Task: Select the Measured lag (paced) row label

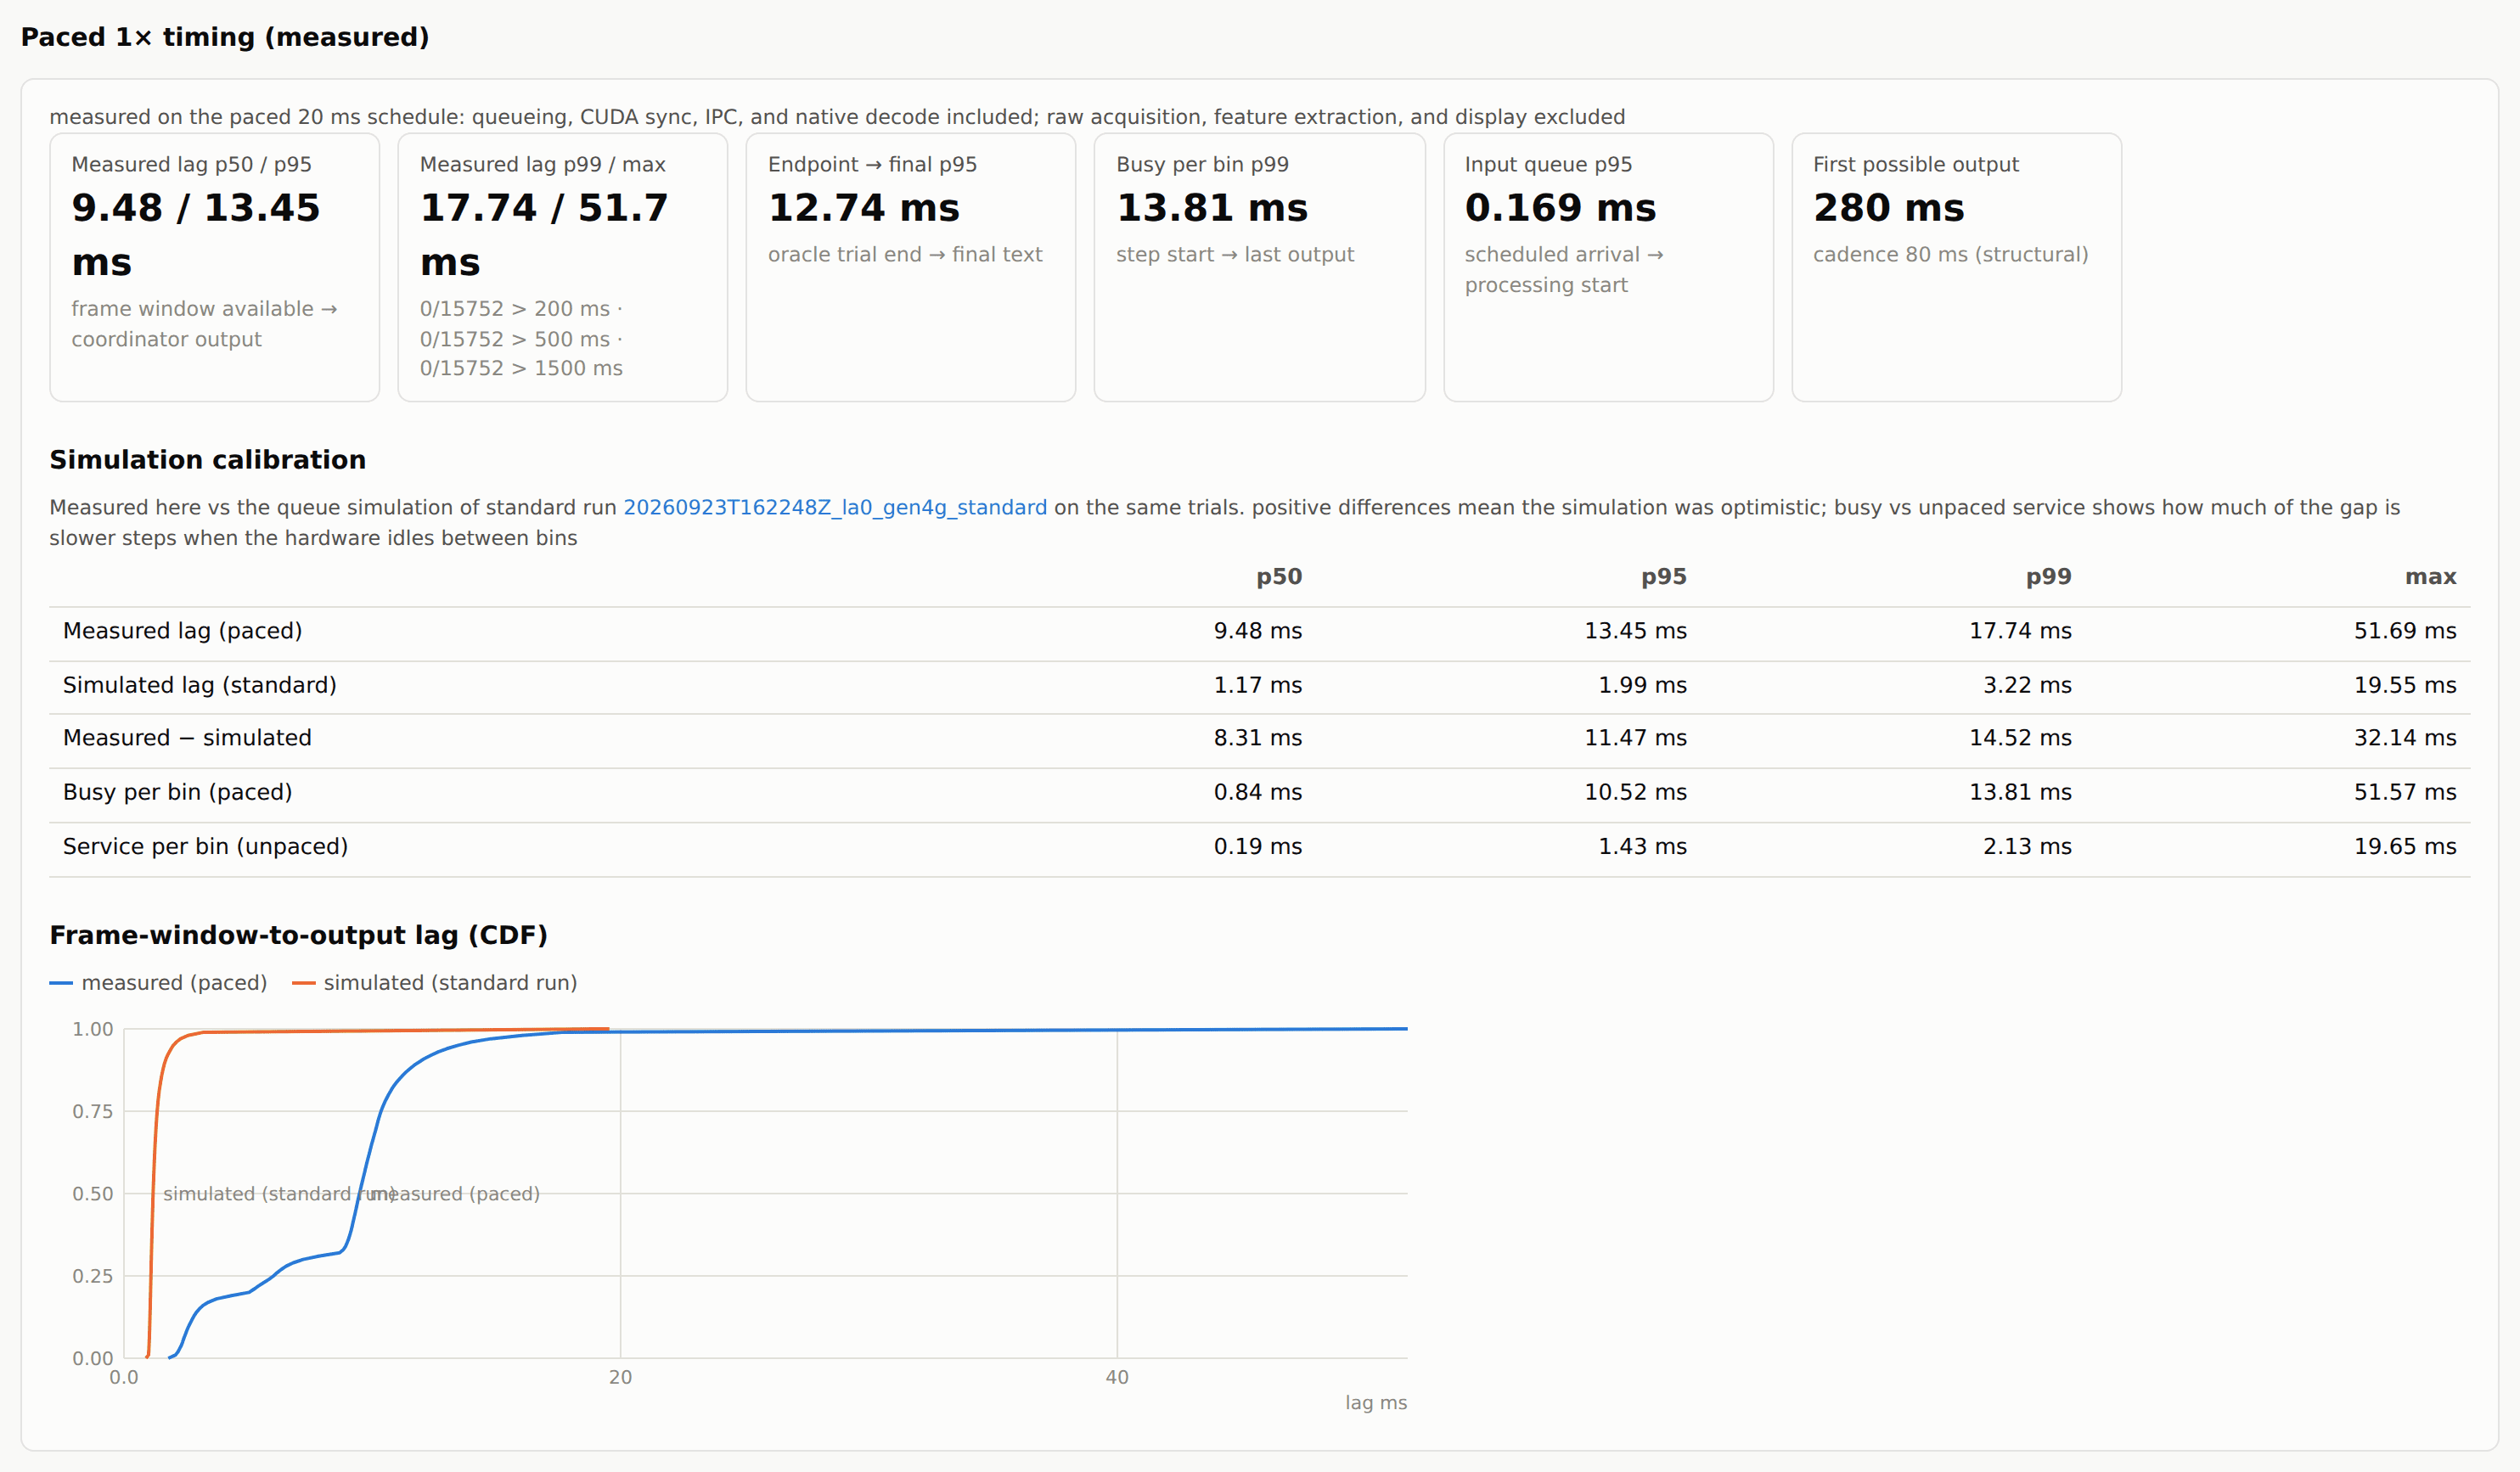Action: (182, 631)
